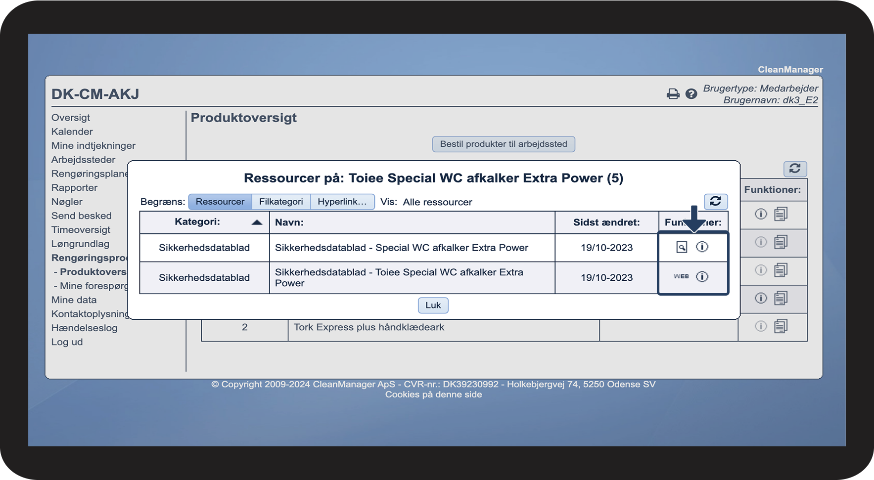Click 'Tork Express plus håndklædeark' in background table
Viewport: 874px width, 480px height.
(369, 327)
